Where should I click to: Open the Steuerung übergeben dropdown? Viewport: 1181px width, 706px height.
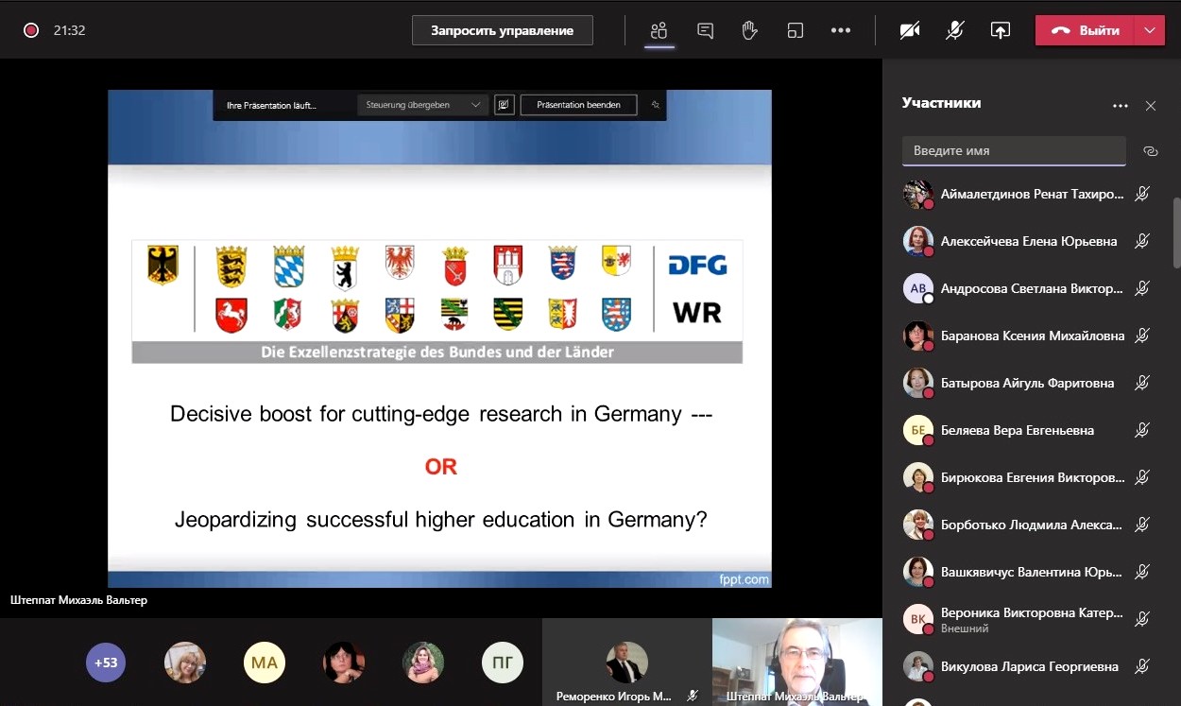[x=423, y=105]
